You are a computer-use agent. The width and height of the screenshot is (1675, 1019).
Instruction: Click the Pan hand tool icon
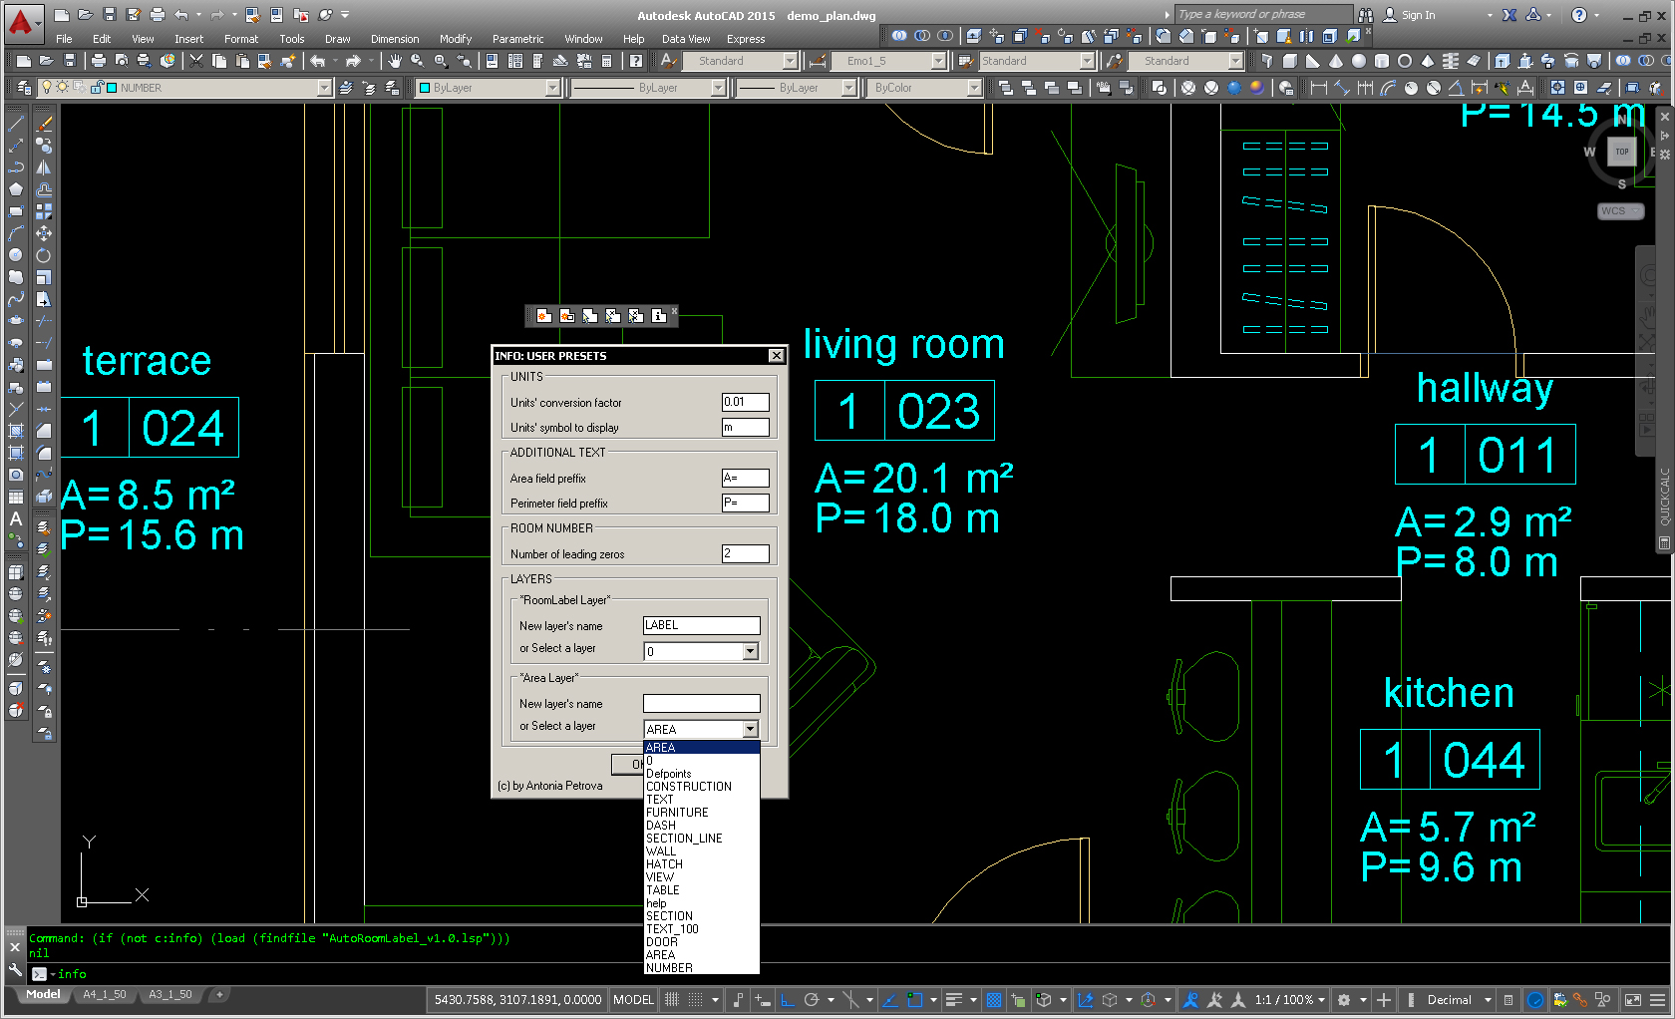point(395,61)
